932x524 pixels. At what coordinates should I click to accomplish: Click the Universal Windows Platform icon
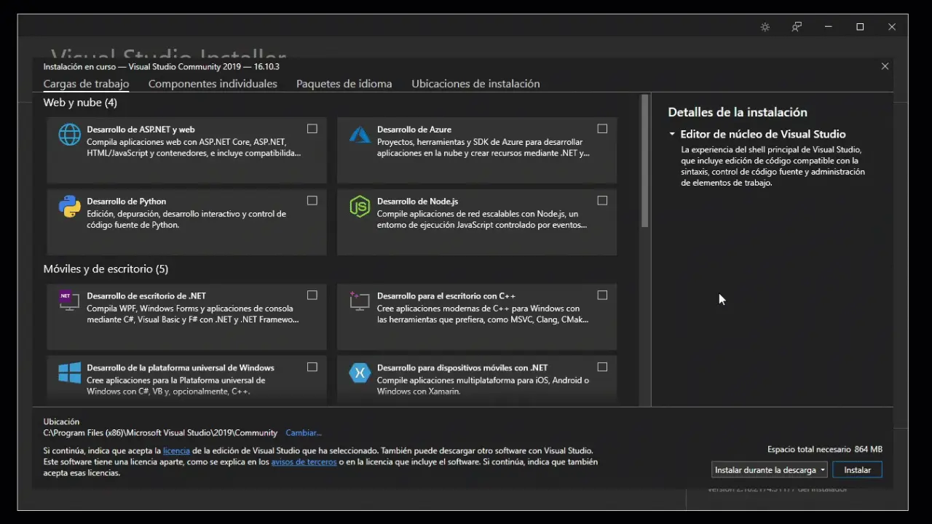click(70, 373)
